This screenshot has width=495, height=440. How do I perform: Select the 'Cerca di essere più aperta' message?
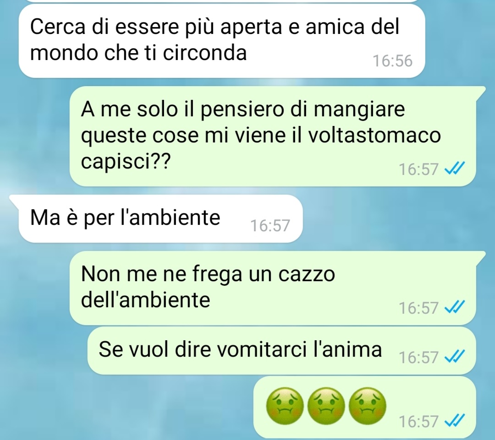pos(222,41)
